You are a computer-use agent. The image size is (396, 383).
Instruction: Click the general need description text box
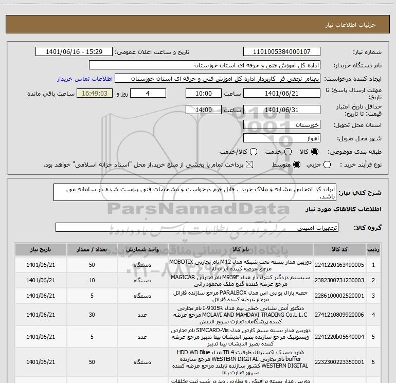[x=195, y=192]
